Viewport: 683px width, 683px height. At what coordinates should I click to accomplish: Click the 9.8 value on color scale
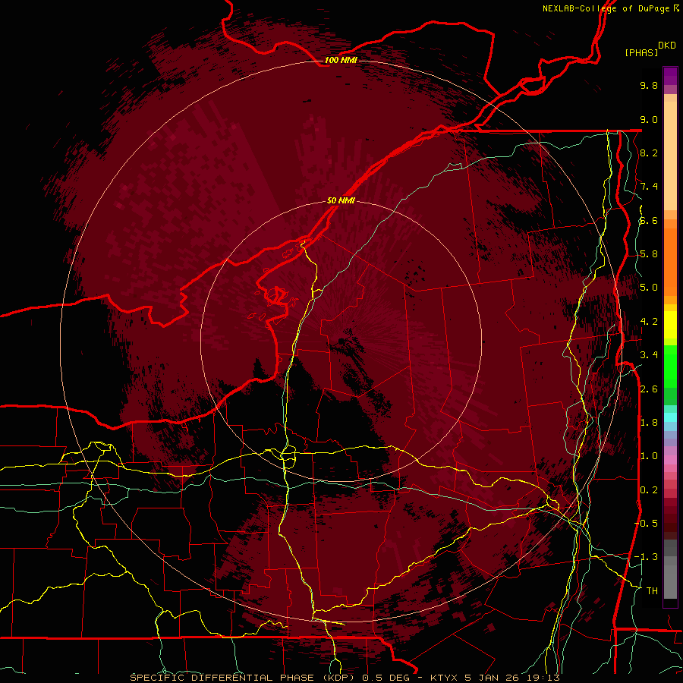click(x=649, y=85)
